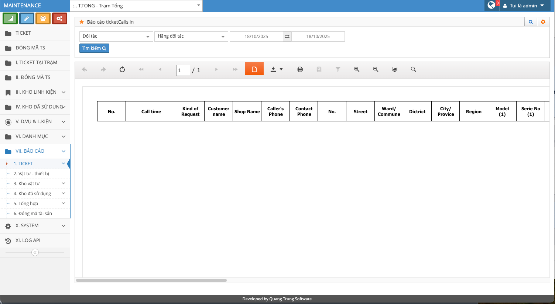Click the refresh report icon in toolbar
The image size is (555, 304).
pyautogui.click(x=122, y=69)
